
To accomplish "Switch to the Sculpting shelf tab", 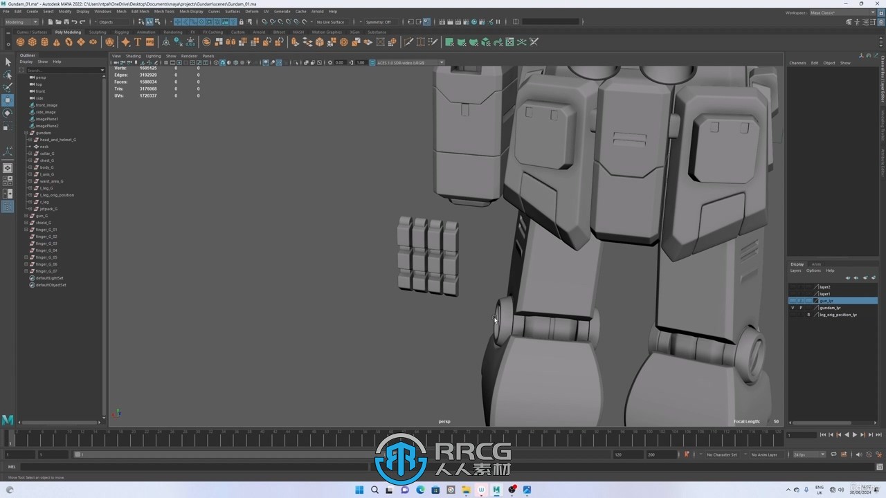I will 98,32.
